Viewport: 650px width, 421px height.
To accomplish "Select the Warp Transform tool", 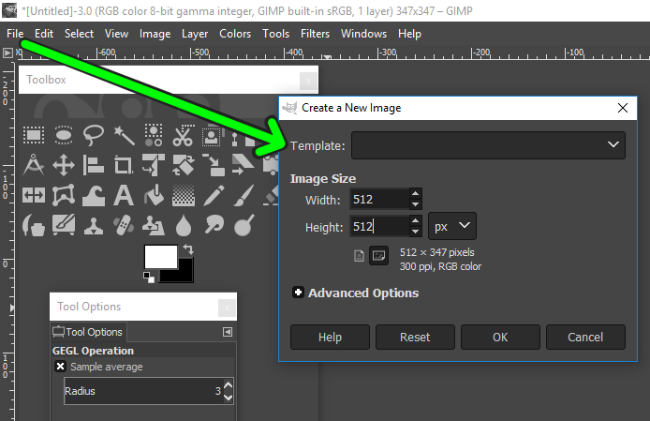I will [x=94, y=196].
